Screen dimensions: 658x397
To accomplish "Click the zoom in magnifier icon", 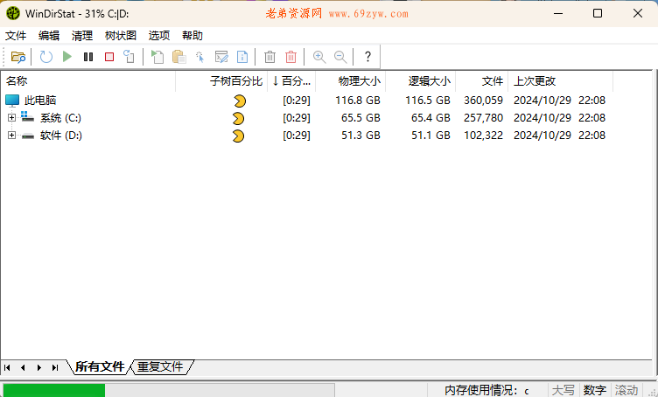I will (319, 57).
